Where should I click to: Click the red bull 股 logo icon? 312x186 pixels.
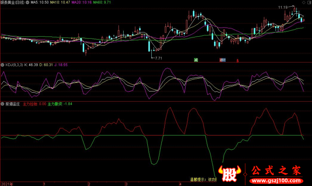[x=229, y=173]
